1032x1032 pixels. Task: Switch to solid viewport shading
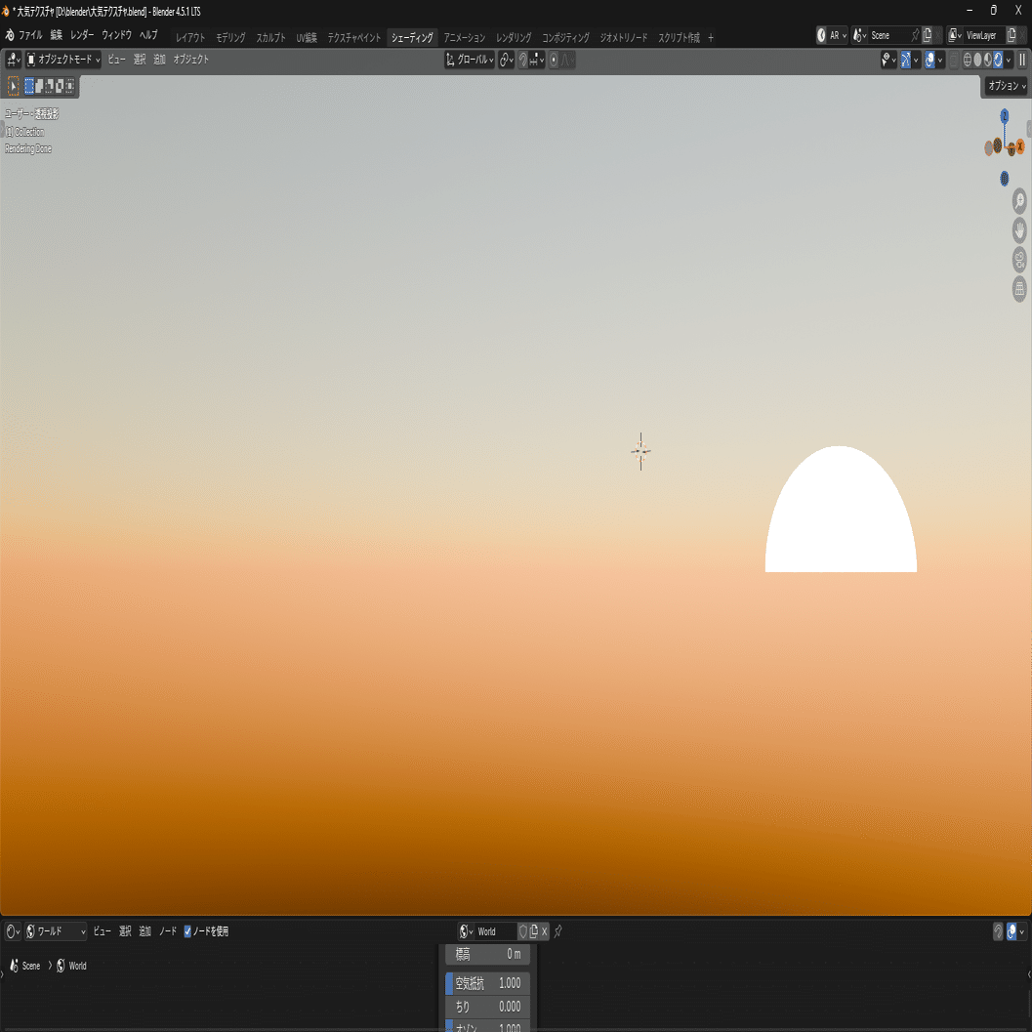[977, 60]
